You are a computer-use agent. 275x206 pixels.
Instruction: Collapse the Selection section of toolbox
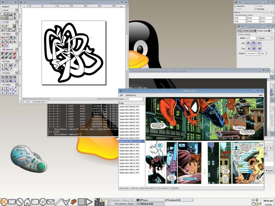coord(2,49)
